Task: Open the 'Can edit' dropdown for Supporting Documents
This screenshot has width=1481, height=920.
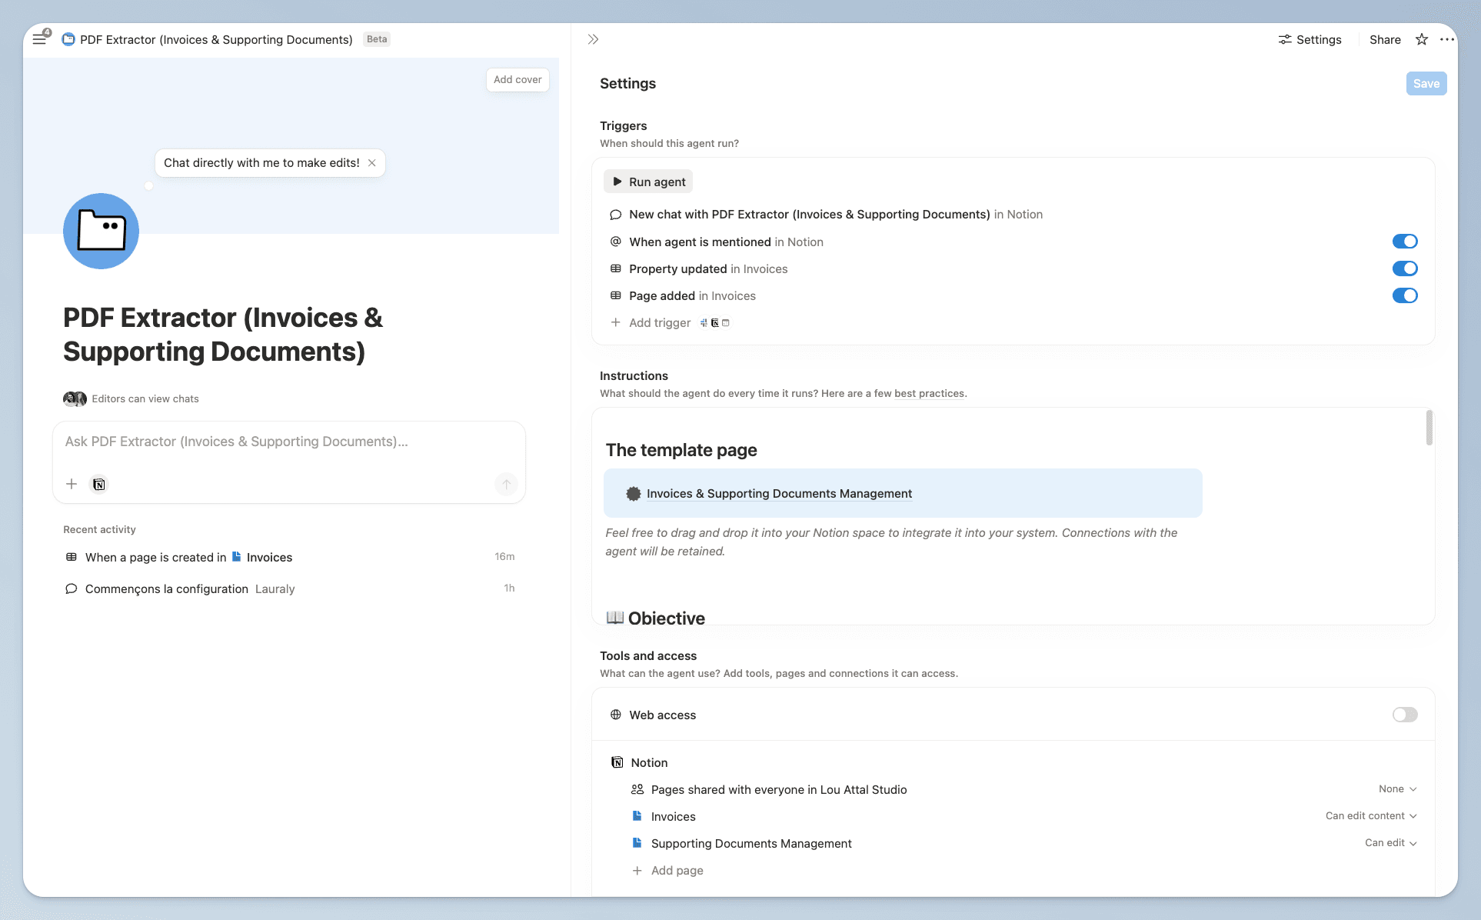Action: coord(1390,843)
